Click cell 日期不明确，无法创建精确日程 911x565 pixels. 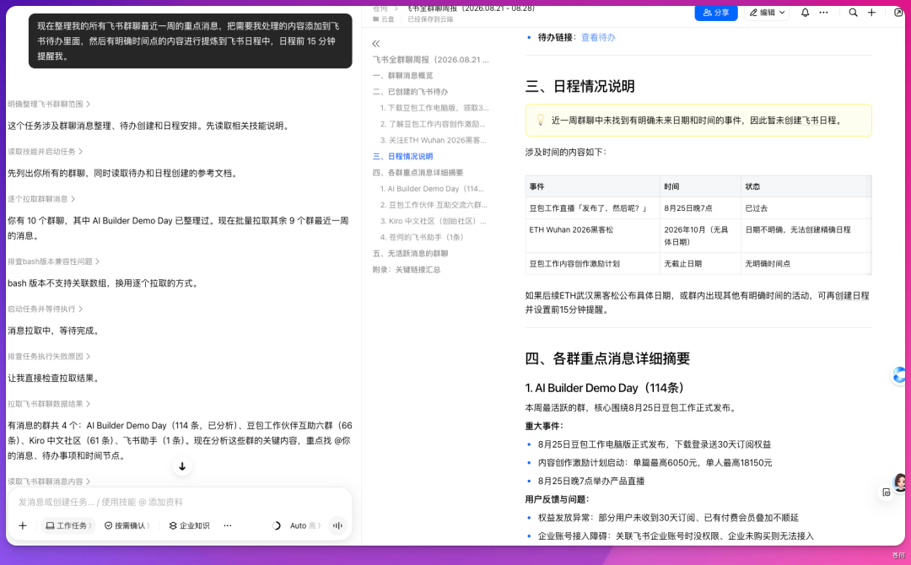coord(806,236)
